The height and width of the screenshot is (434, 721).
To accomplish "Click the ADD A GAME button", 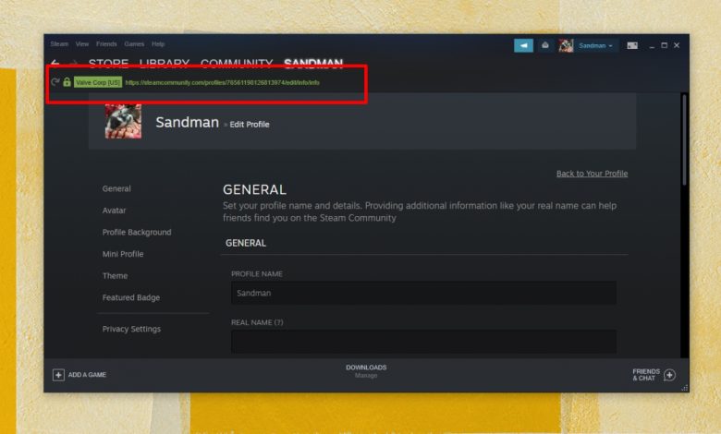I will pyautogui.click(x=79, y=375).
